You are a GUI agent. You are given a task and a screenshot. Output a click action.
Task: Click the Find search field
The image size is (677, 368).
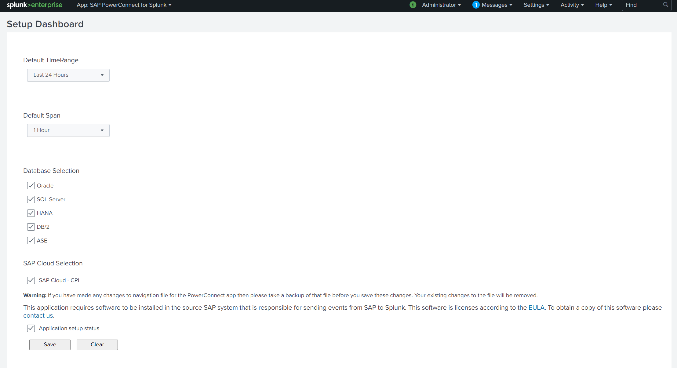tap(643, 5)
